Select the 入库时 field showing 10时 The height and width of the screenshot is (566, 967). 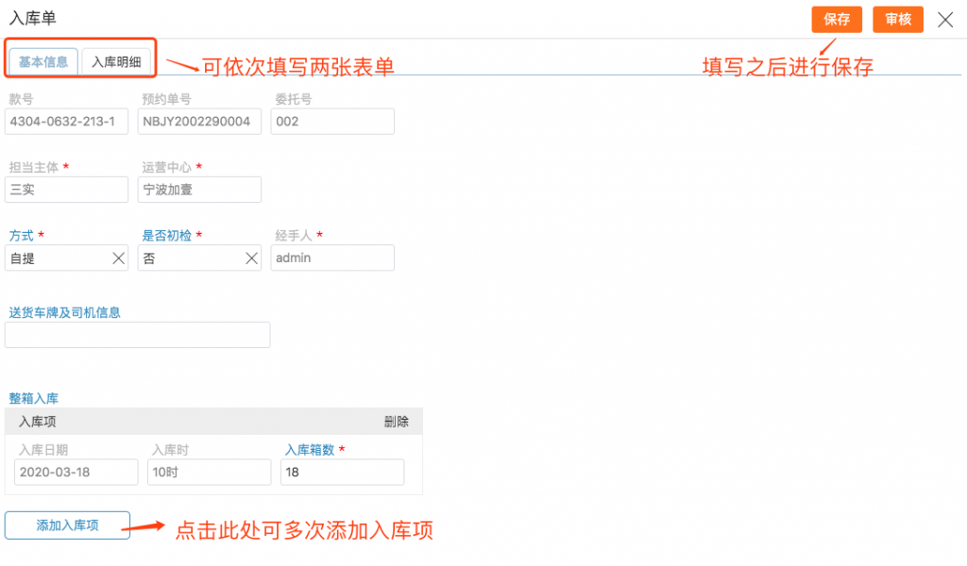209,473
